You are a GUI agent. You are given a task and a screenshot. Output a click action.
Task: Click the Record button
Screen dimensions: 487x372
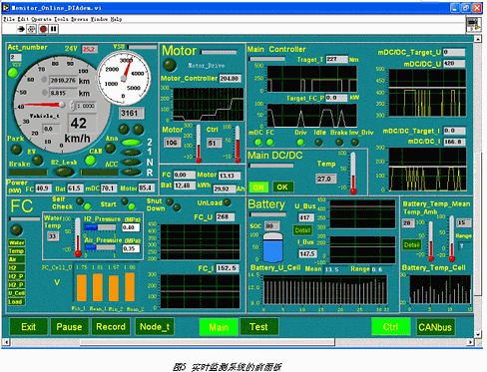click(111, 327)
